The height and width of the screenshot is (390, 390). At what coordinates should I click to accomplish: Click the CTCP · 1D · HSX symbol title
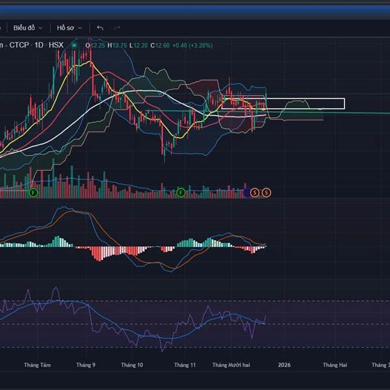32,45
